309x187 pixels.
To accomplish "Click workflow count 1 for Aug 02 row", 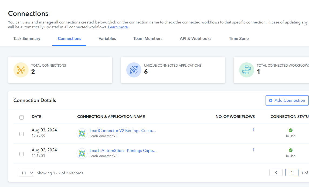I will coord(253,150).
